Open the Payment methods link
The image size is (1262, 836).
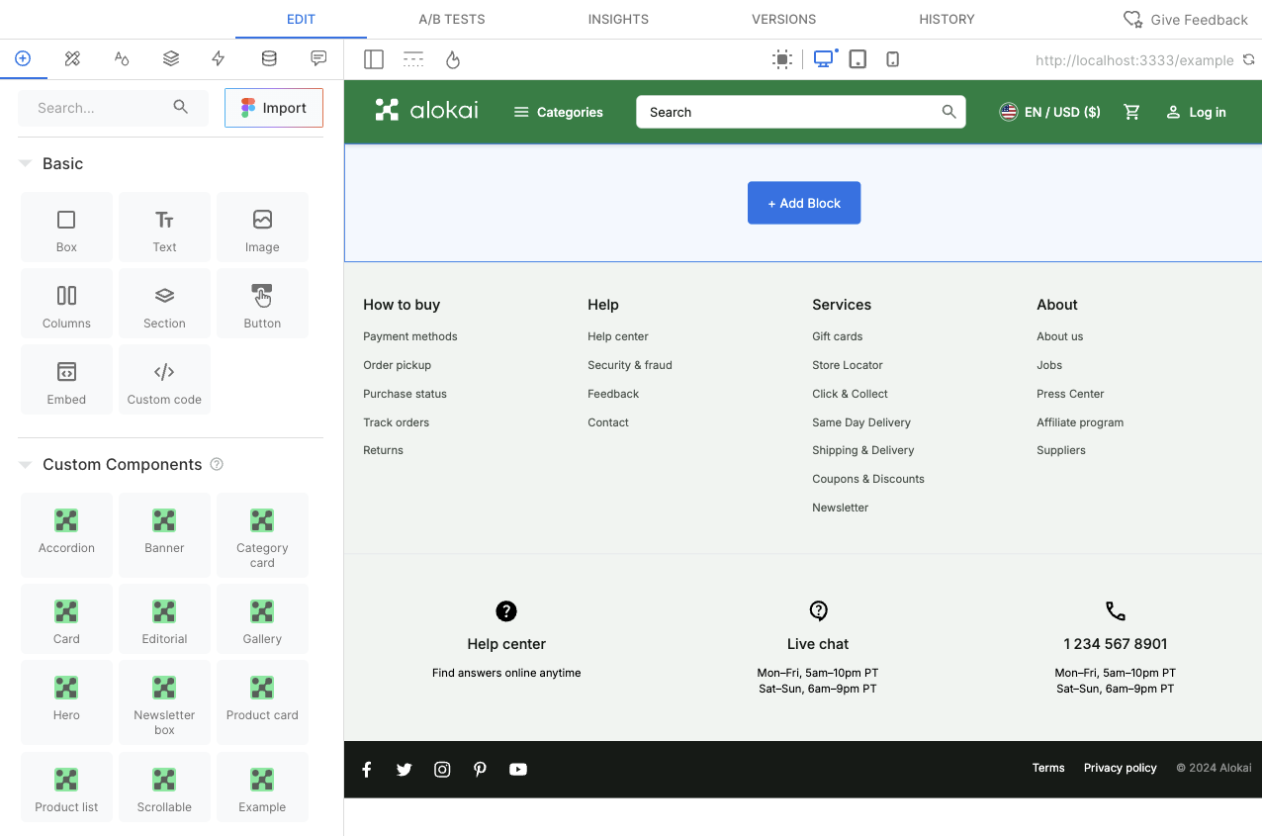(x=410, y=336)
